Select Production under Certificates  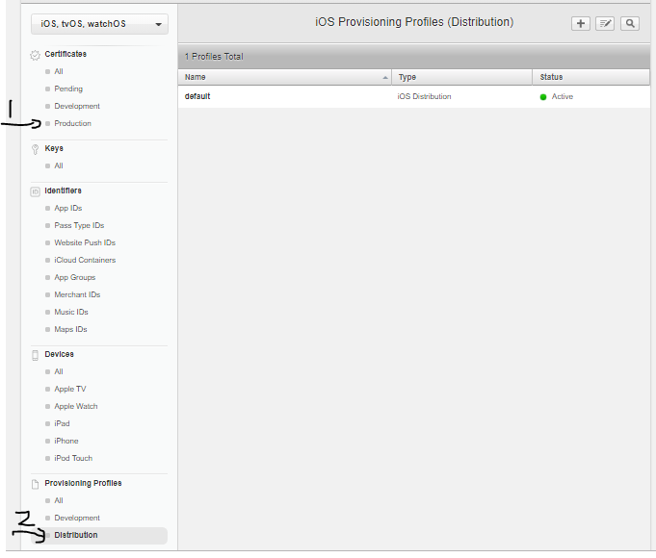click(72, 124)
